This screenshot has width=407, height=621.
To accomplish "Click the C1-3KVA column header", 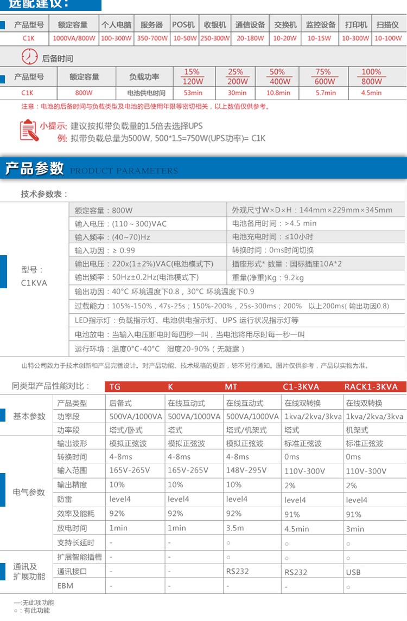I will point(301,387).
